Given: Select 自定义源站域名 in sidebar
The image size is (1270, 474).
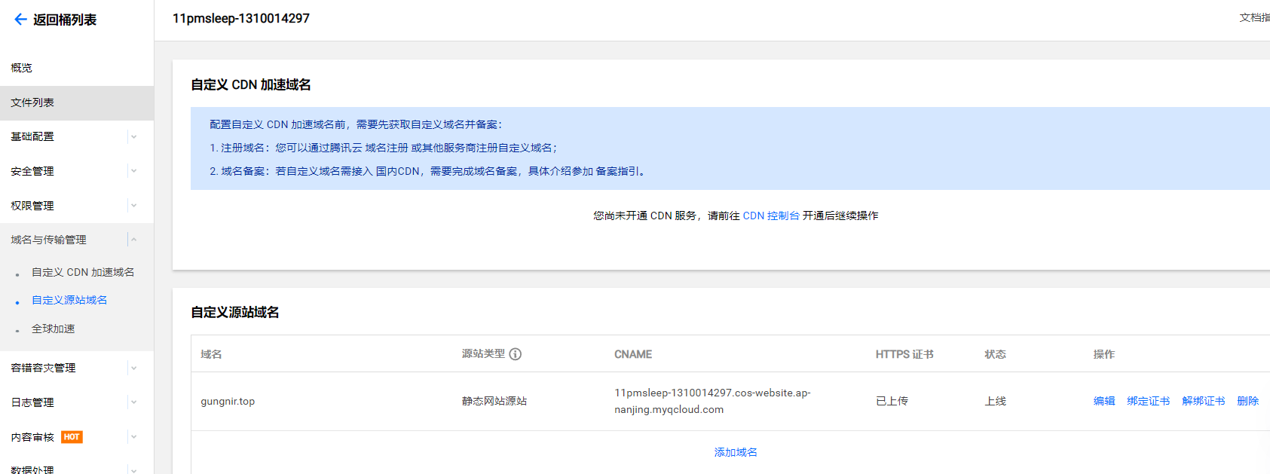Looking at the screenshot, I should [69, 300].
